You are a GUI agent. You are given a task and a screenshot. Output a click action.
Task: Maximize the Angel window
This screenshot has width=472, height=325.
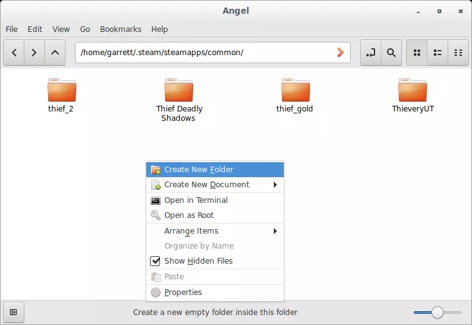click(x=439, y=11)
